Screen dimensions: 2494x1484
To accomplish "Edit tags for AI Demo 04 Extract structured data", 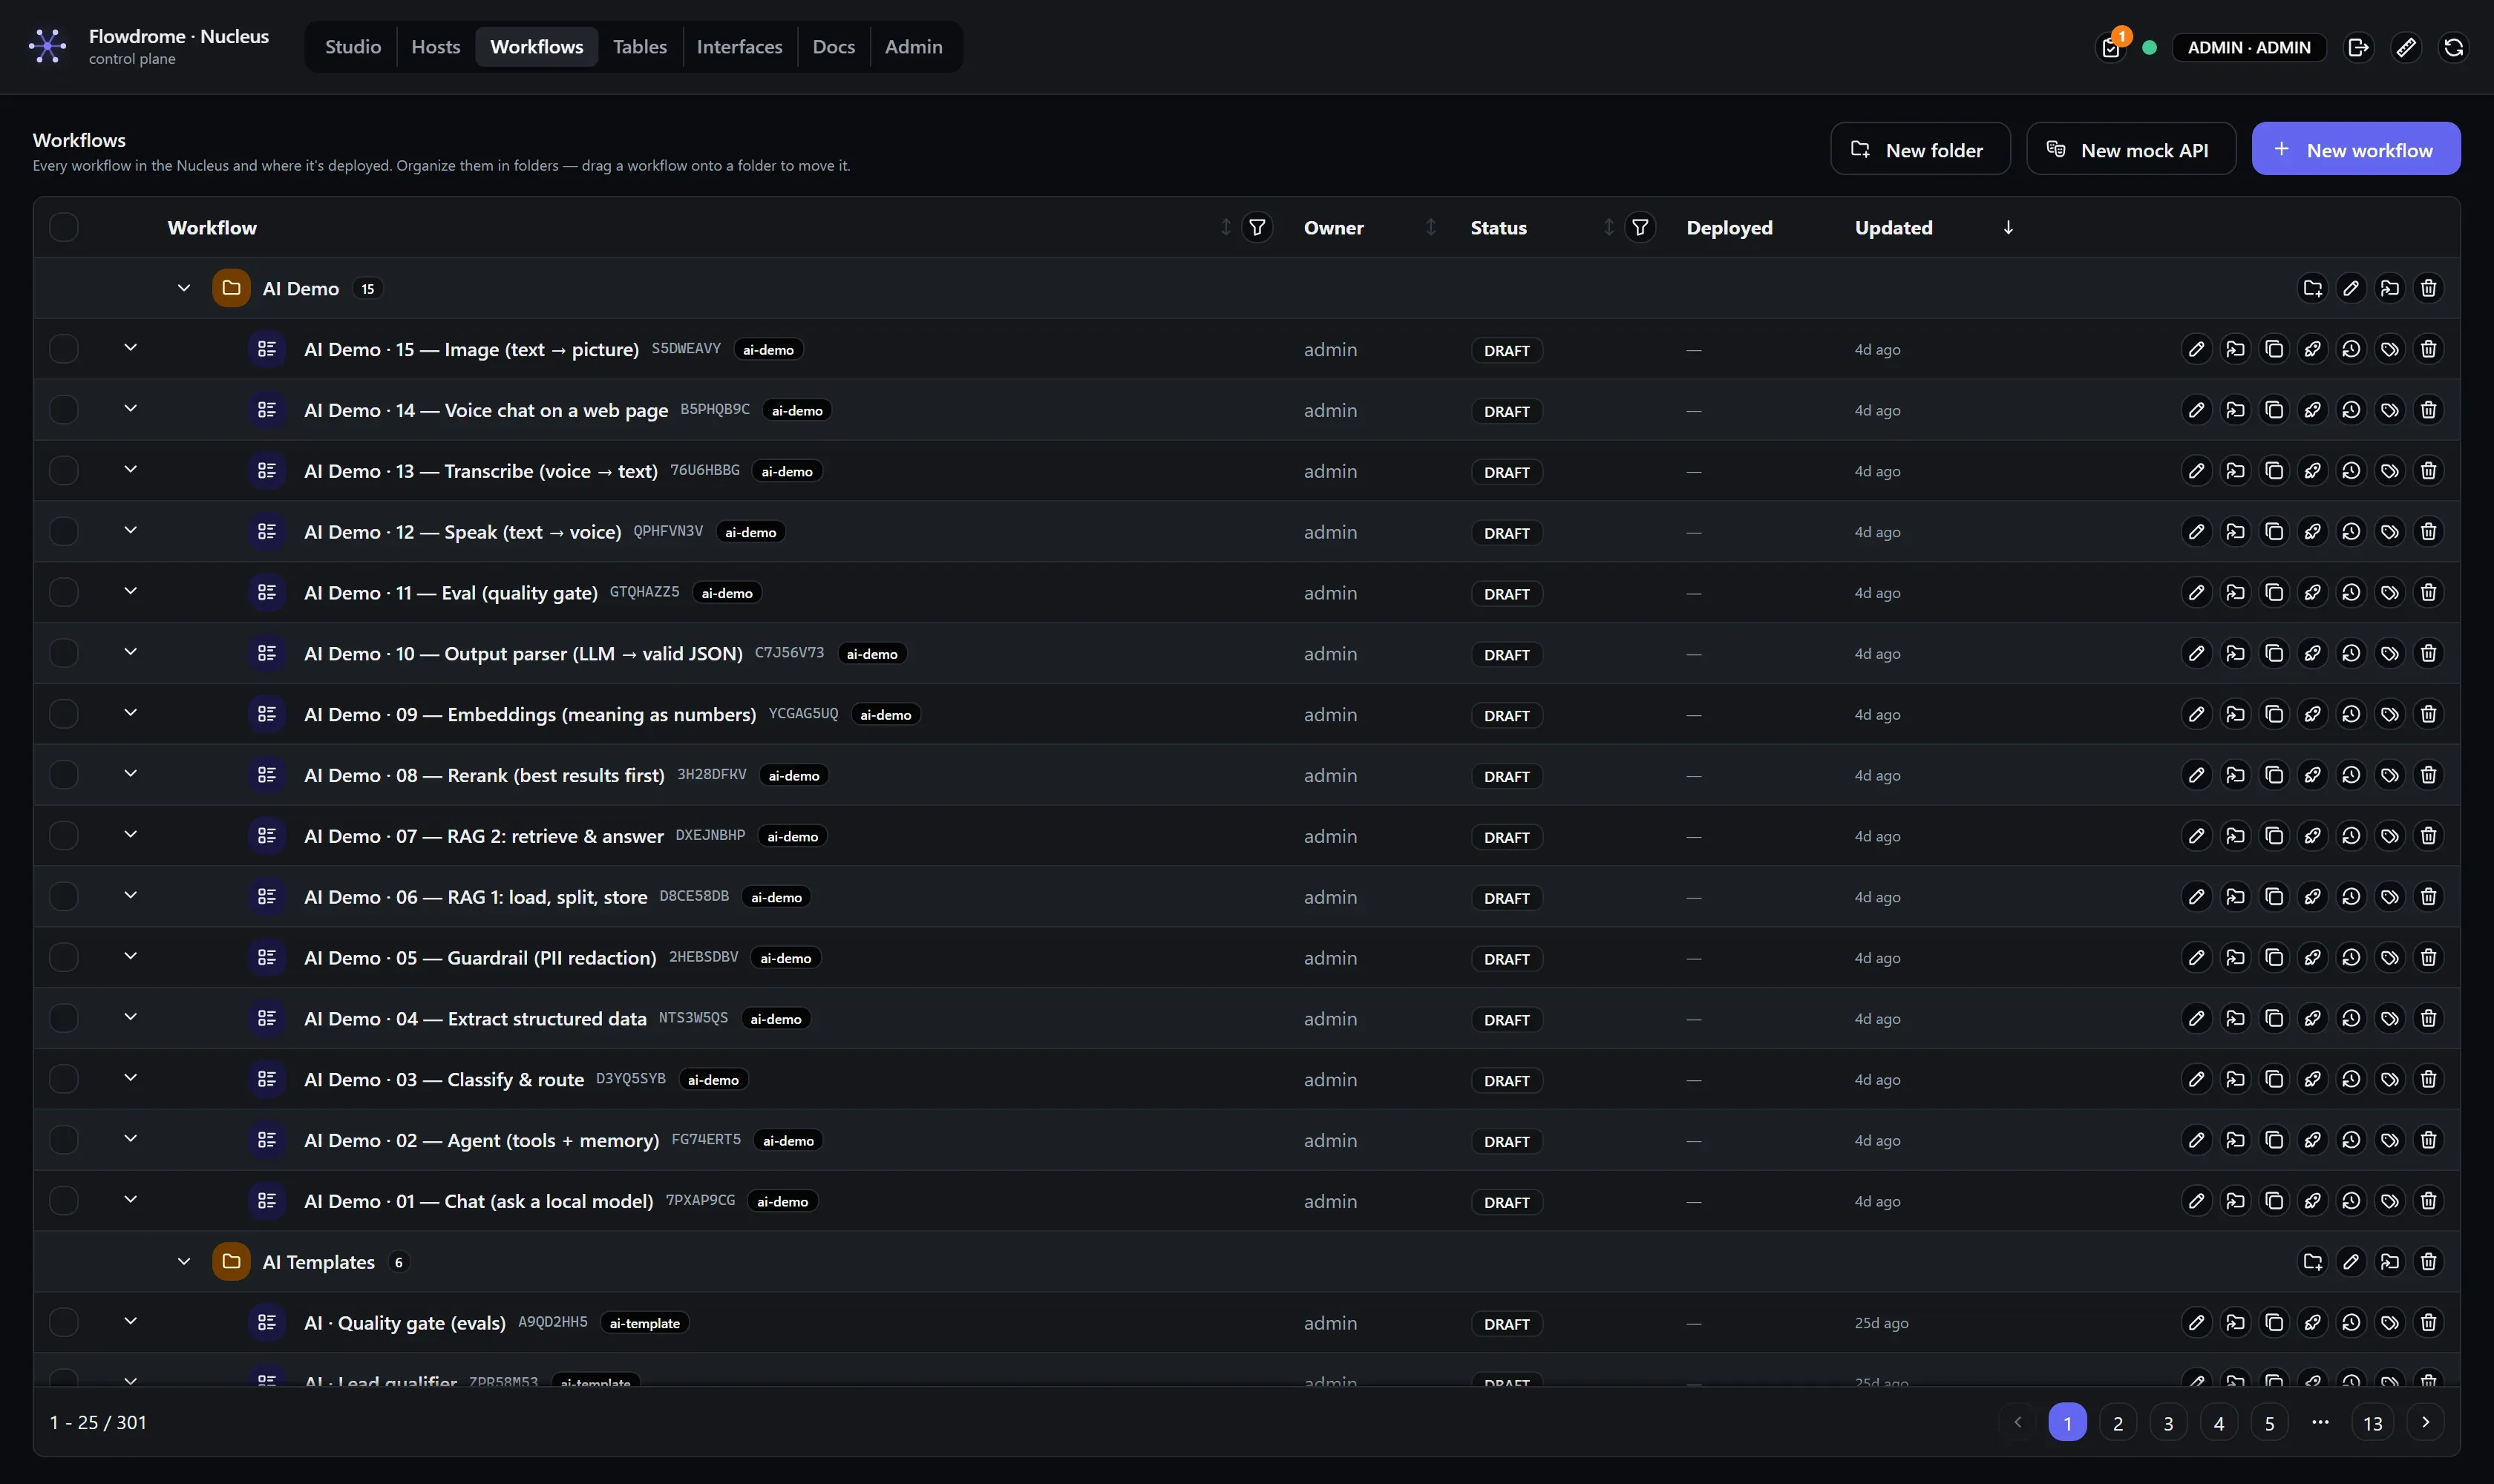I will pos(2390,1019).
